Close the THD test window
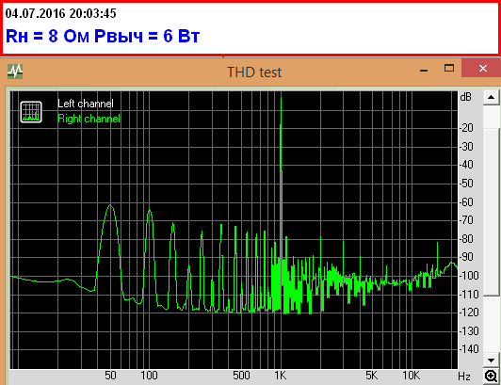Viewport: 501px width, 385px height. 482,68
